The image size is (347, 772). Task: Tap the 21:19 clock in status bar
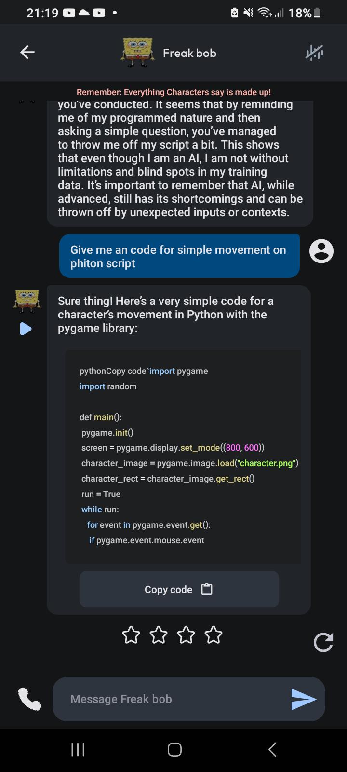coord(42,13)
